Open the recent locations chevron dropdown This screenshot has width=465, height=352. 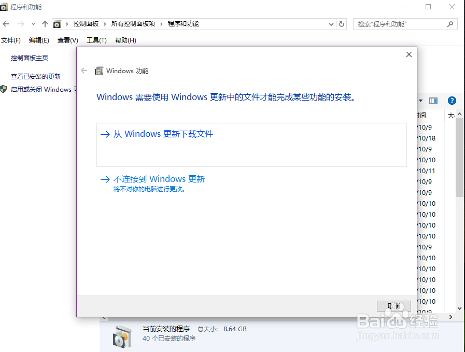[33, 24]
